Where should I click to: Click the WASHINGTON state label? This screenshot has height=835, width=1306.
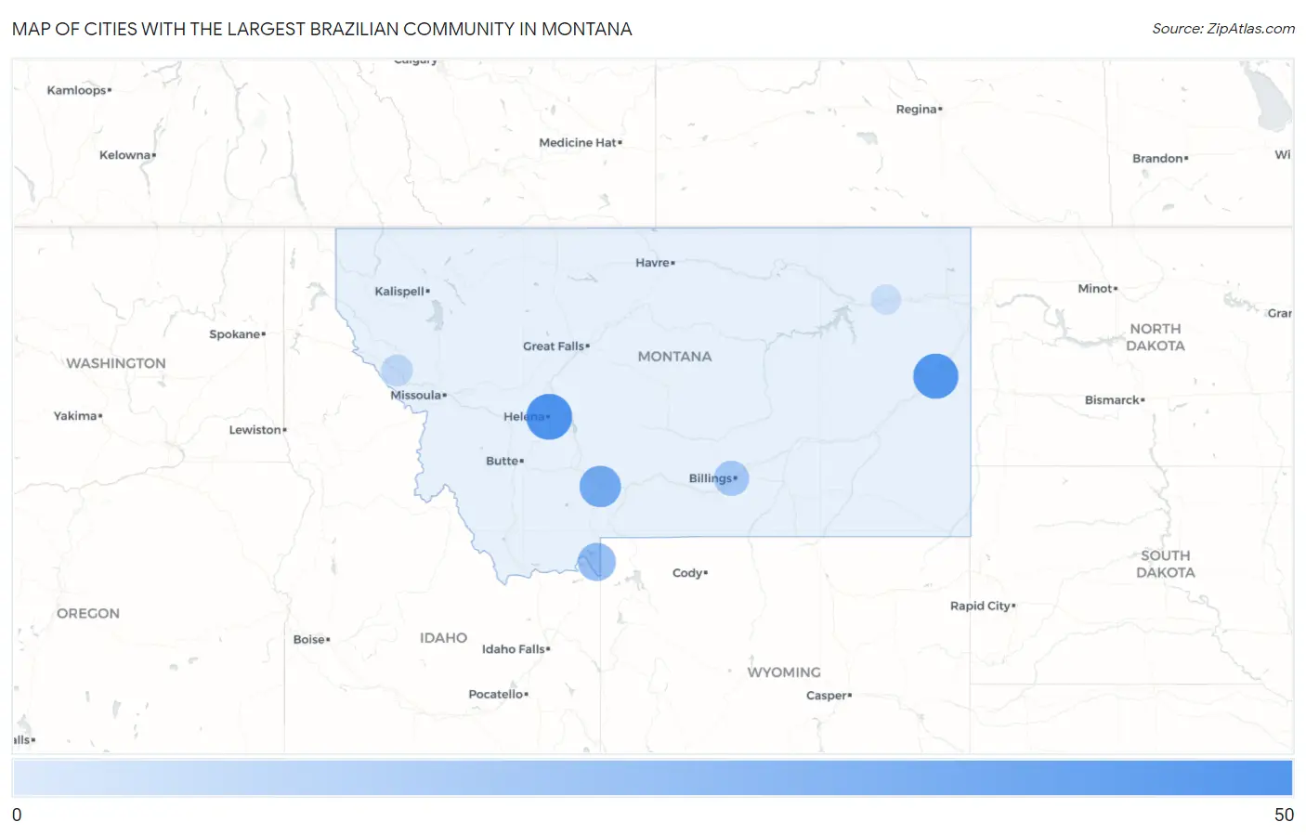click(x=116, y=363)
